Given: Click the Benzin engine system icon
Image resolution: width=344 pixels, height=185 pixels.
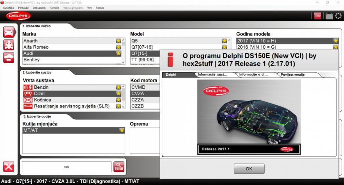Looking at the screenshot, I should [x=28, y=87].
